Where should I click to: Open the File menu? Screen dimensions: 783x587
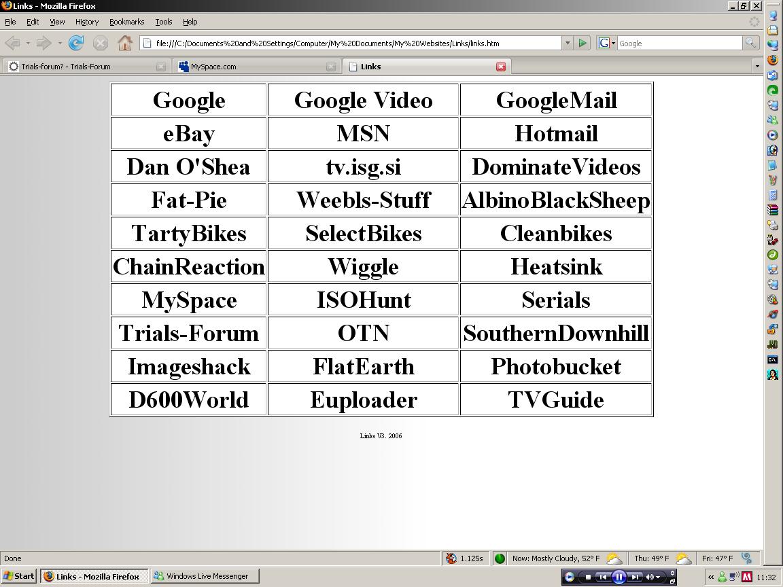coord(10,22)
